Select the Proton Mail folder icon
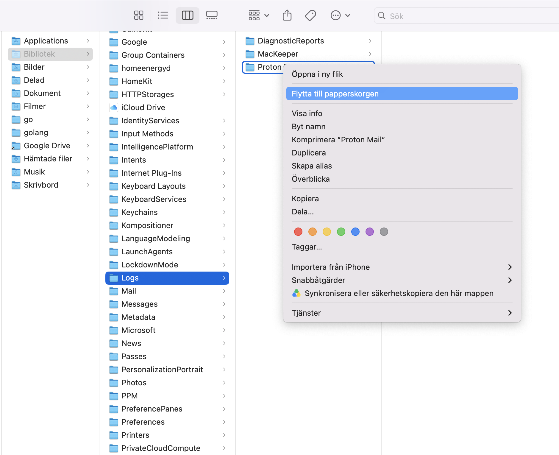559x455 pixels. point(250,67)
